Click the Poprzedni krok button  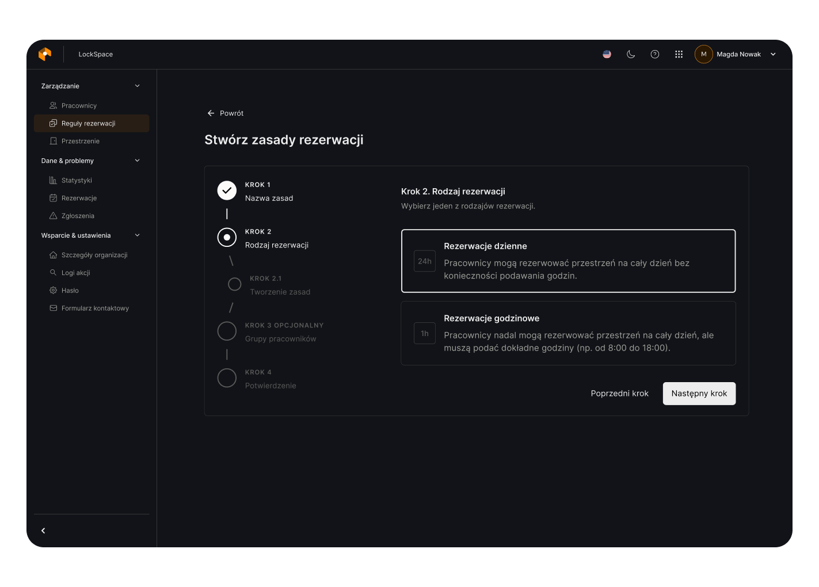point(619,394)
